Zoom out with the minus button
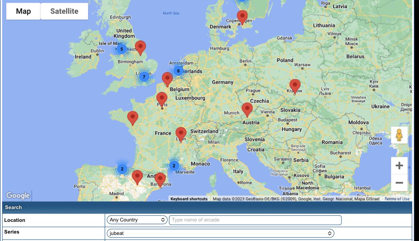 pyautogui.click(x=399, y=183)
